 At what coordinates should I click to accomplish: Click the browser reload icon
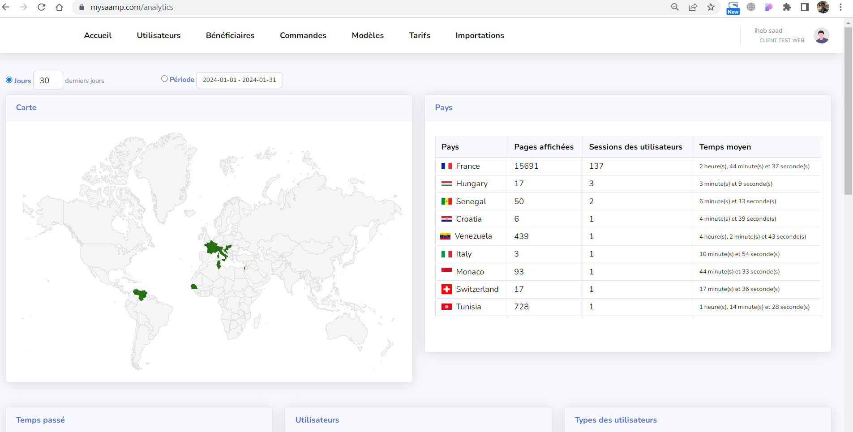41,7
